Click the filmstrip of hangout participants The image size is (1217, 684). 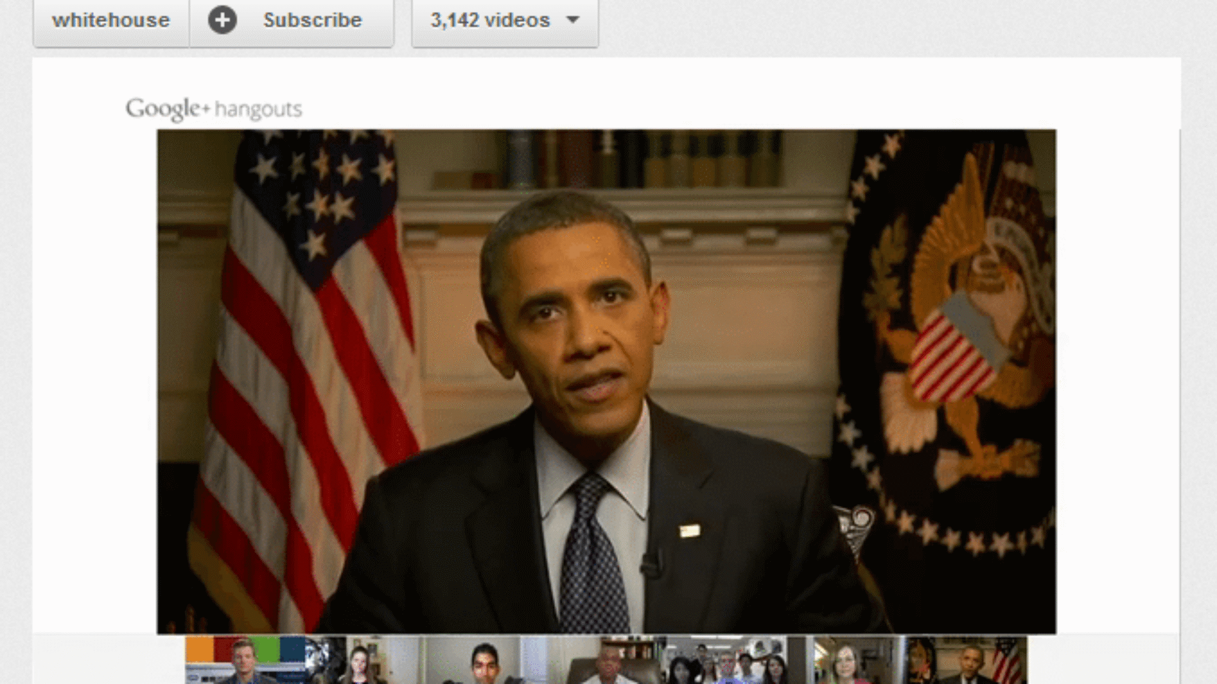tap(608, 662)
